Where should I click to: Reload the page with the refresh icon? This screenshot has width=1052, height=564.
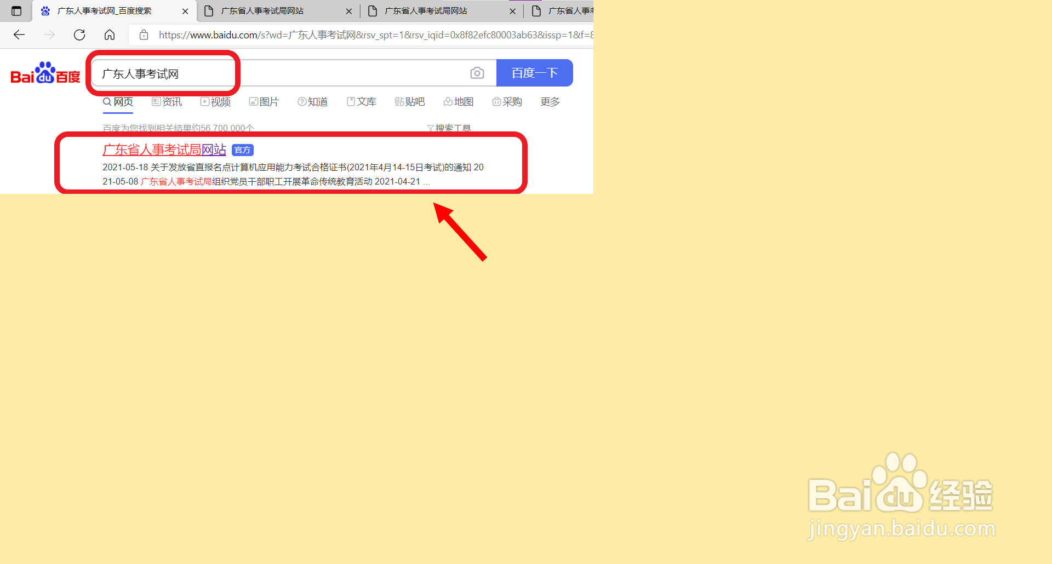[x=79, y=35]
